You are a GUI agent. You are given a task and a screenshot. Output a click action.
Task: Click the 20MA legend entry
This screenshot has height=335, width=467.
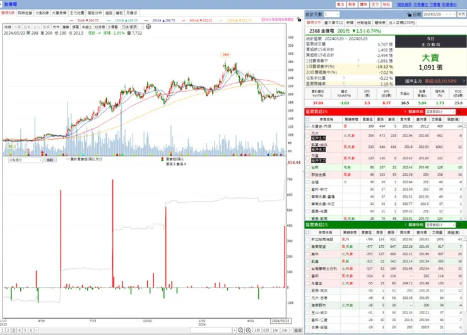(160, 20)
